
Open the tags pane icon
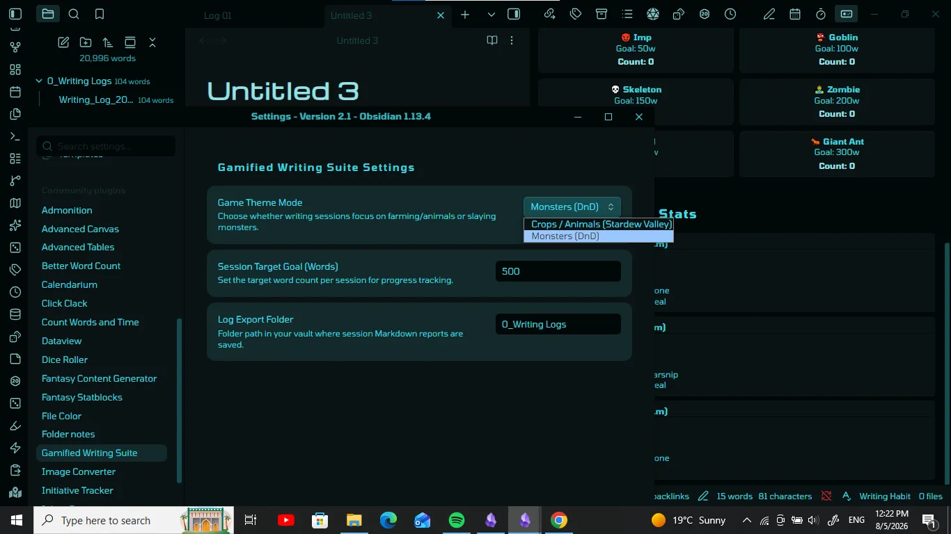tap(576, 14)
